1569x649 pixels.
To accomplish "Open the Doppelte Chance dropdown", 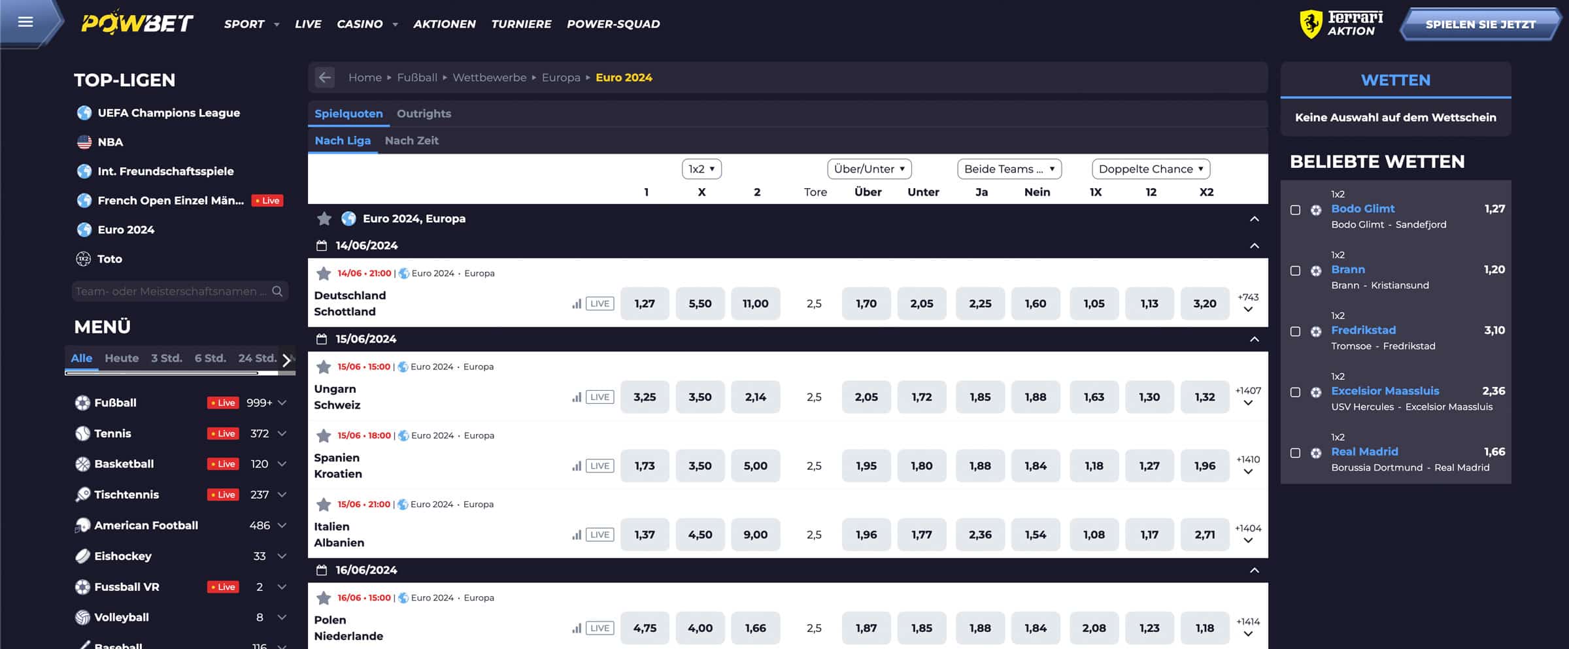I will pos(1151,169).
